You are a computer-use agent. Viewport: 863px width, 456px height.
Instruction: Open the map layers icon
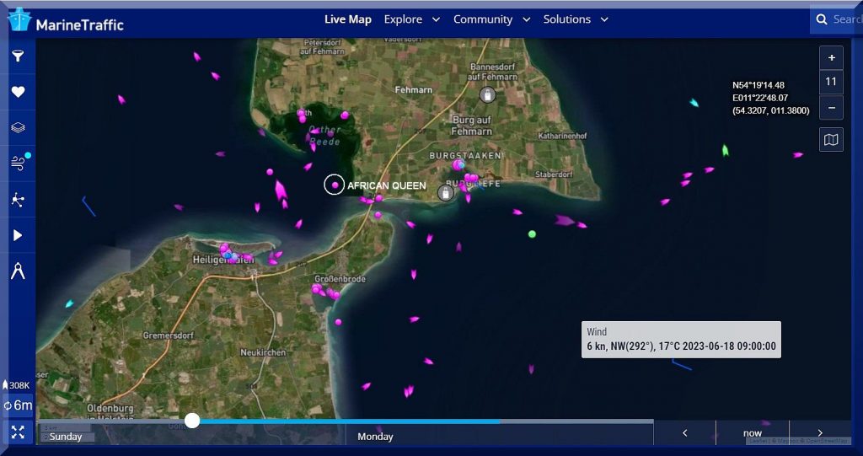18,128
